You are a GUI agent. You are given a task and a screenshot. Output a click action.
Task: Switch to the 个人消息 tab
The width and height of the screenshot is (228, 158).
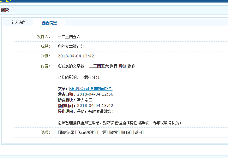(x=18, y=23)
